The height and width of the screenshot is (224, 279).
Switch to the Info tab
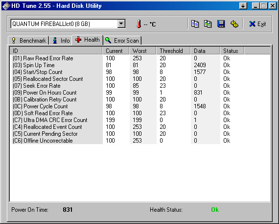(x=61, y=41)
